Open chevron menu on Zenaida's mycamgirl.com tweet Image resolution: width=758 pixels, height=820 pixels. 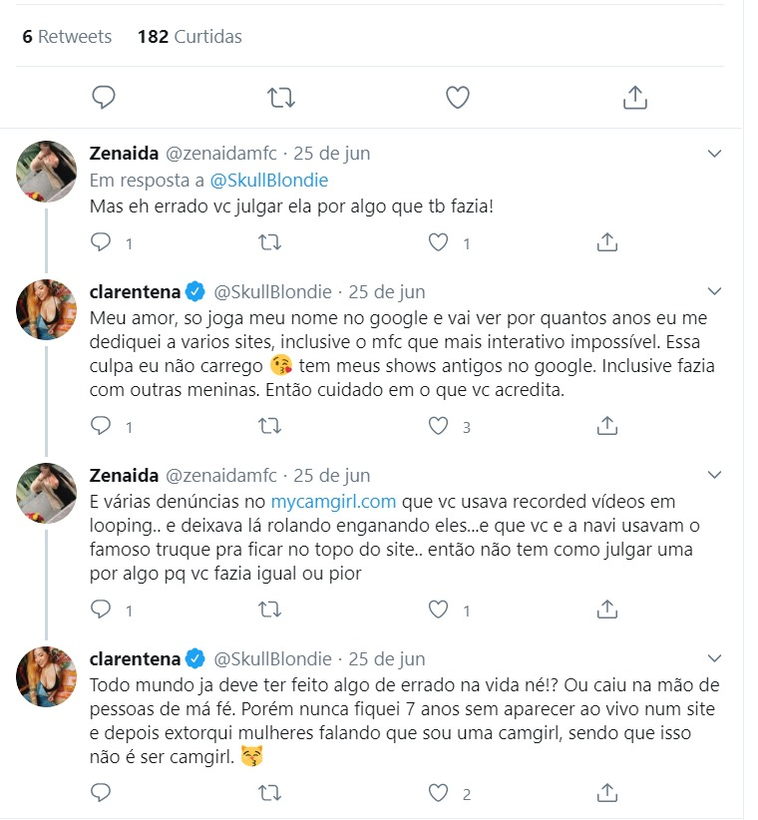pyautogui.click(x=714, y=475)
